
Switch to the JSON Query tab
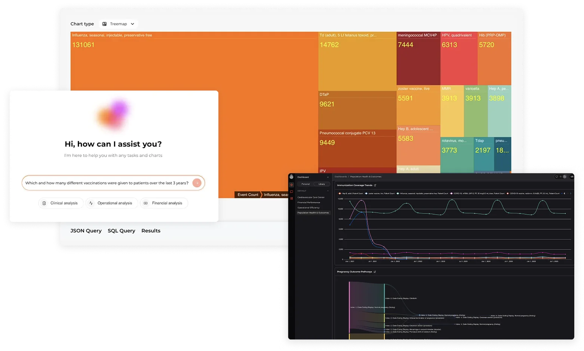click(x=86, y=231)
